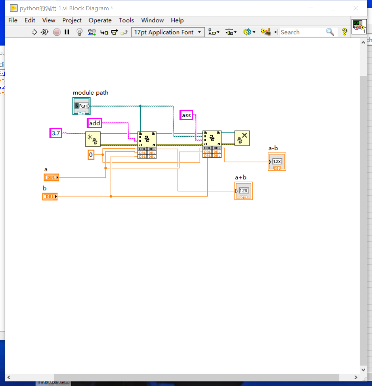Click the search magnifier icon

330,32
